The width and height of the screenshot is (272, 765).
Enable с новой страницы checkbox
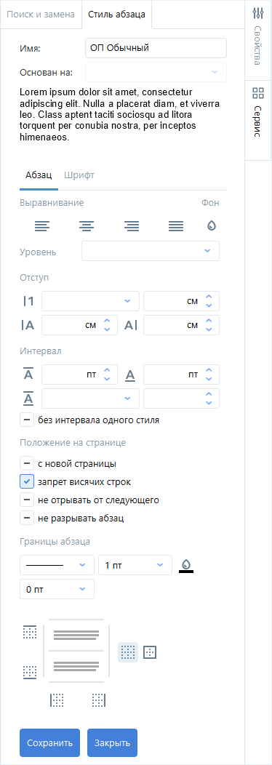tap(27, 463)
